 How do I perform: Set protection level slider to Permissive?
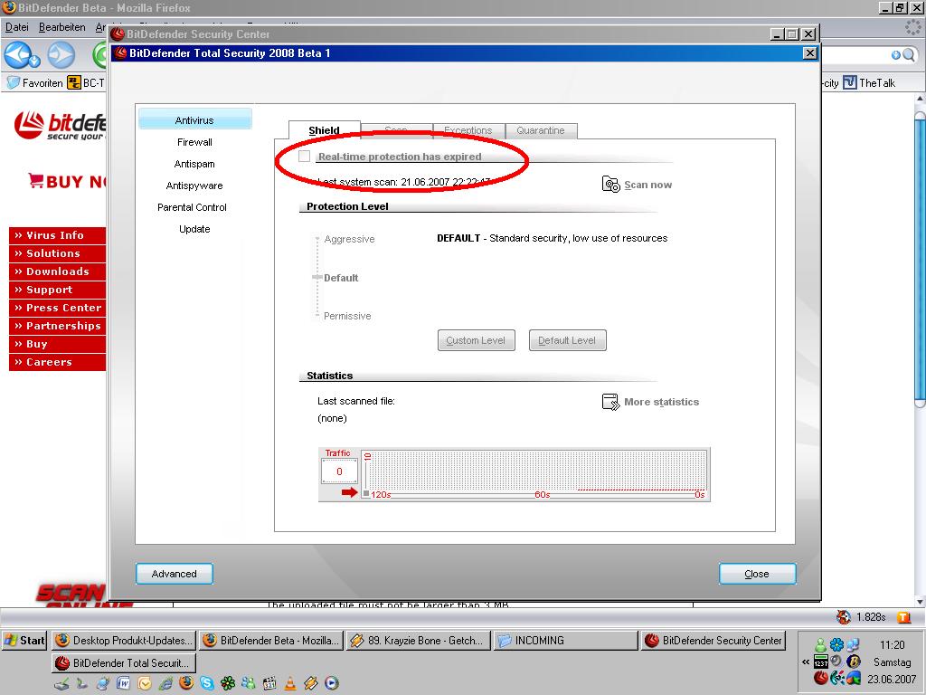click(347, 316)
